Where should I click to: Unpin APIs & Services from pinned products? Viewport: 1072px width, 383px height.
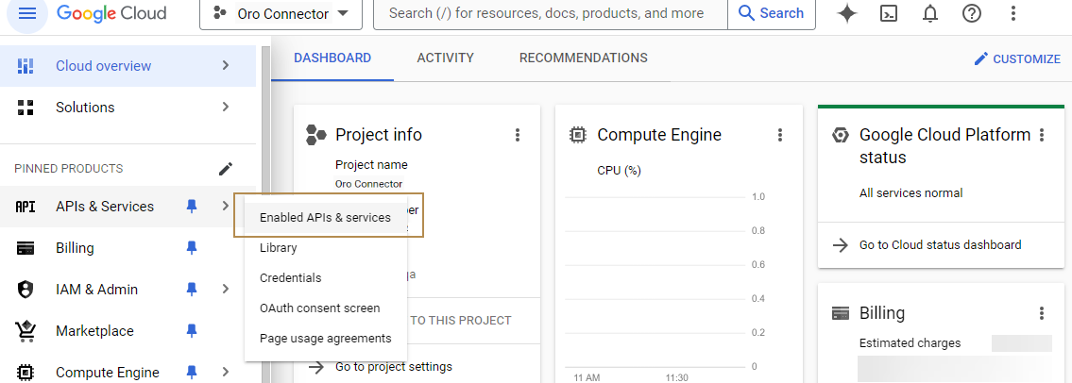[x=192, y=207]
